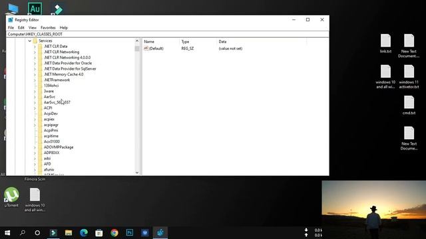Viewport: 426px width, 239px height.
Task: Select the AcpiPmi key
Action: (x=51, y=130)
